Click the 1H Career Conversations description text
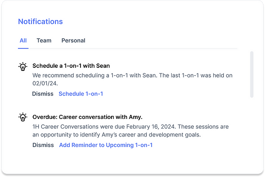This screenshot has width=265, height=177. click(x=131, y=131)
